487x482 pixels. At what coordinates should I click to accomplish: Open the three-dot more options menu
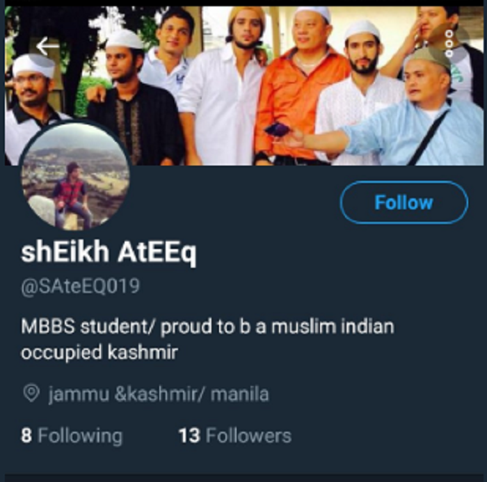coord(449,44)
